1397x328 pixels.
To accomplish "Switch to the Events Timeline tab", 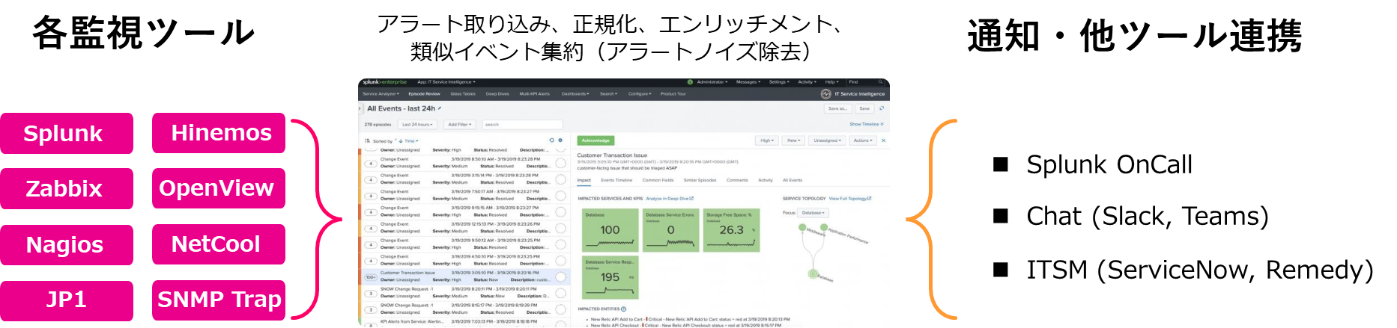I will point(616,180).
